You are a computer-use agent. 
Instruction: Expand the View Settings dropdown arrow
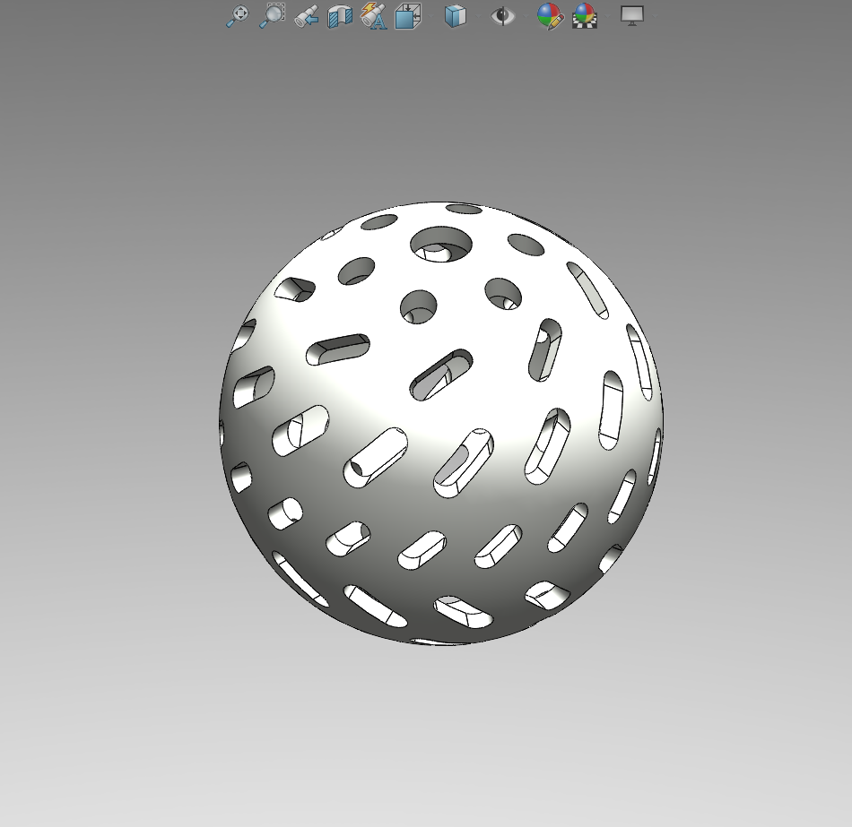pos(654,16)
